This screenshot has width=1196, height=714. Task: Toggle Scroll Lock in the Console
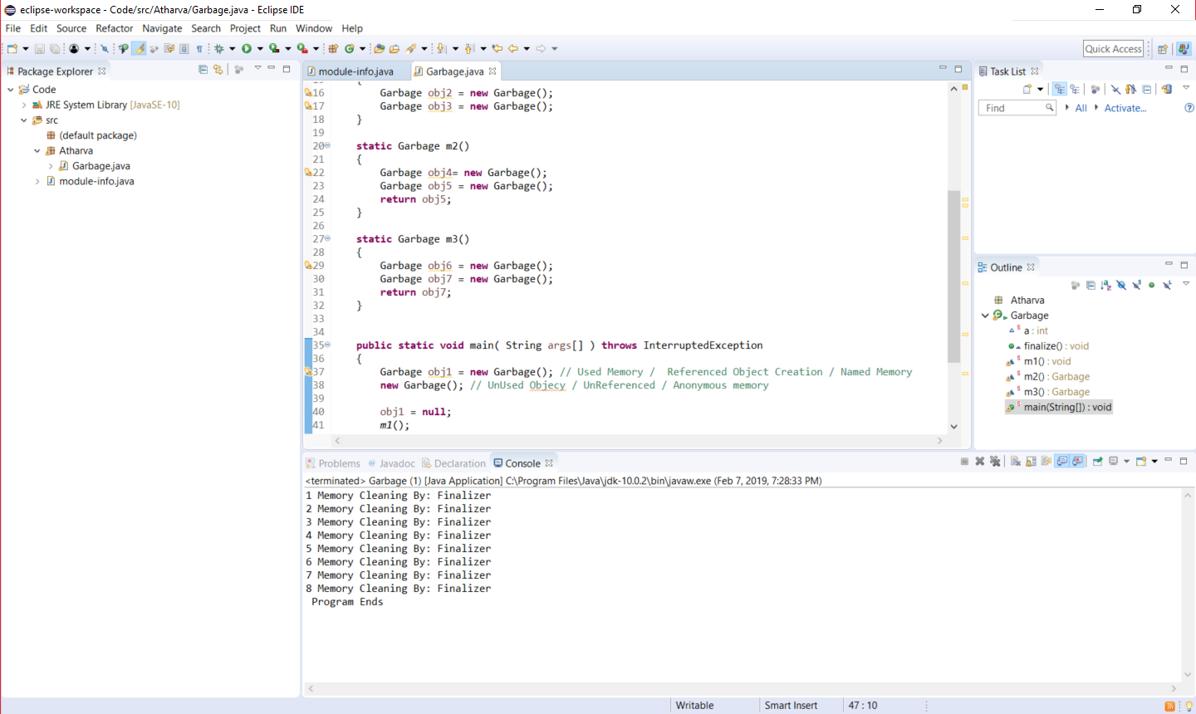pos(1031,462)
